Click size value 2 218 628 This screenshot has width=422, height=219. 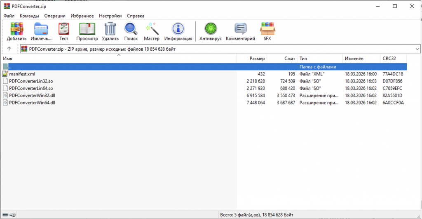pyautogui.click(x=256, y=81)
